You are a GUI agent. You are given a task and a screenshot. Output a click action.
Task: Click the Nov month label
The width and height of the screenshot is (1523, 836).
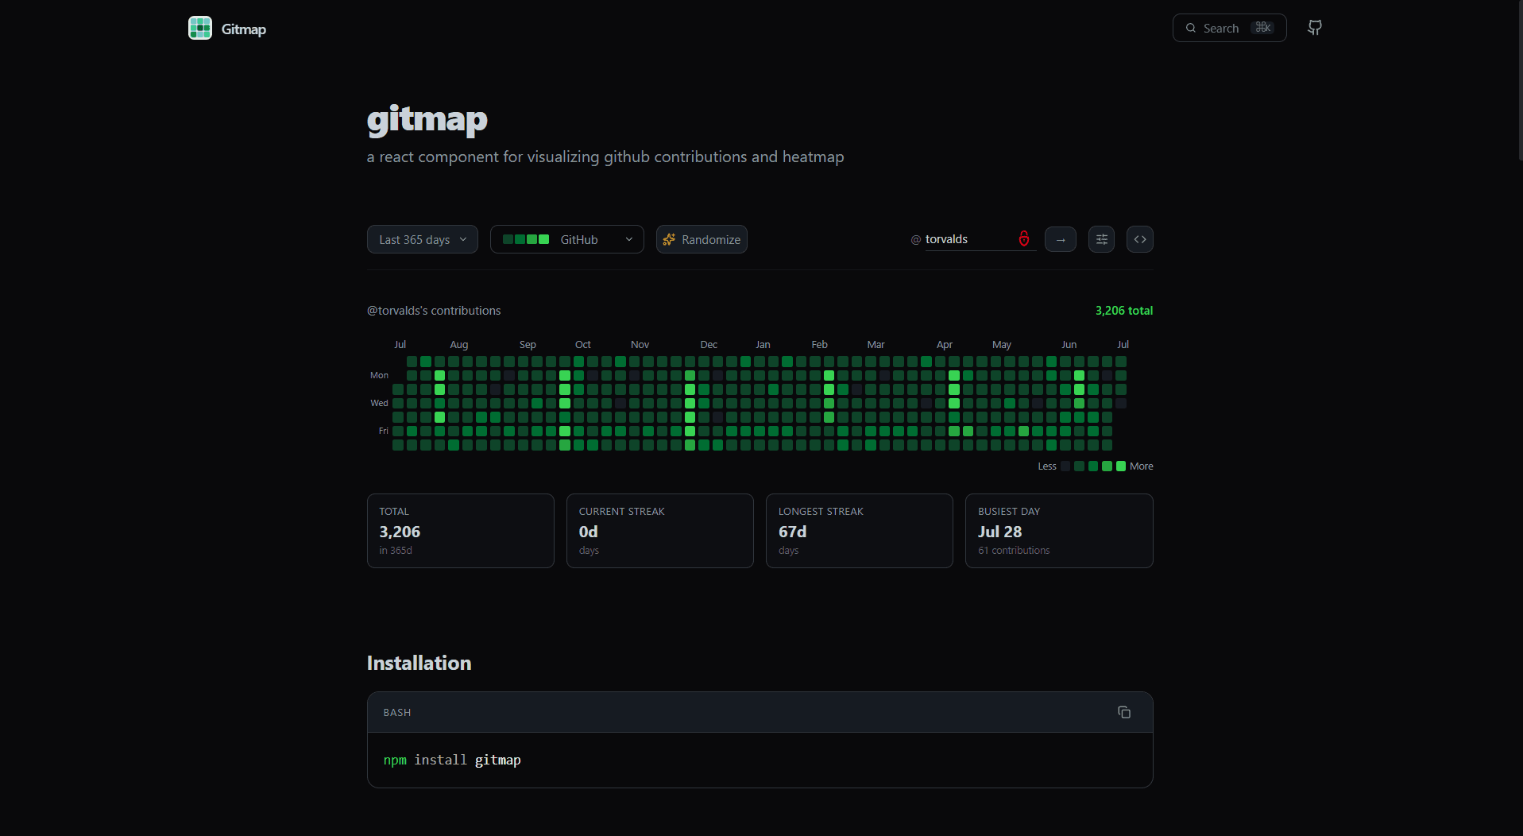(x=640, y=345)
